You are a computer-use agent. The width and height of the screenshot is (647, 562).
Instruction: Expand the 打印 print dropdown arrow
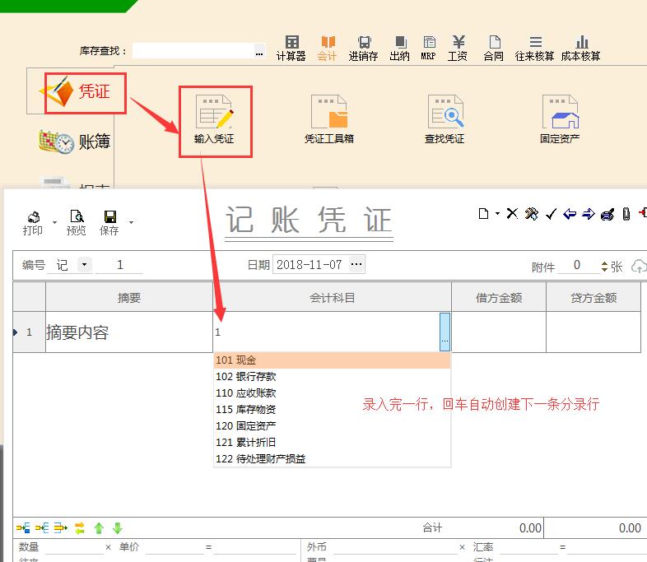pos(54,223)
